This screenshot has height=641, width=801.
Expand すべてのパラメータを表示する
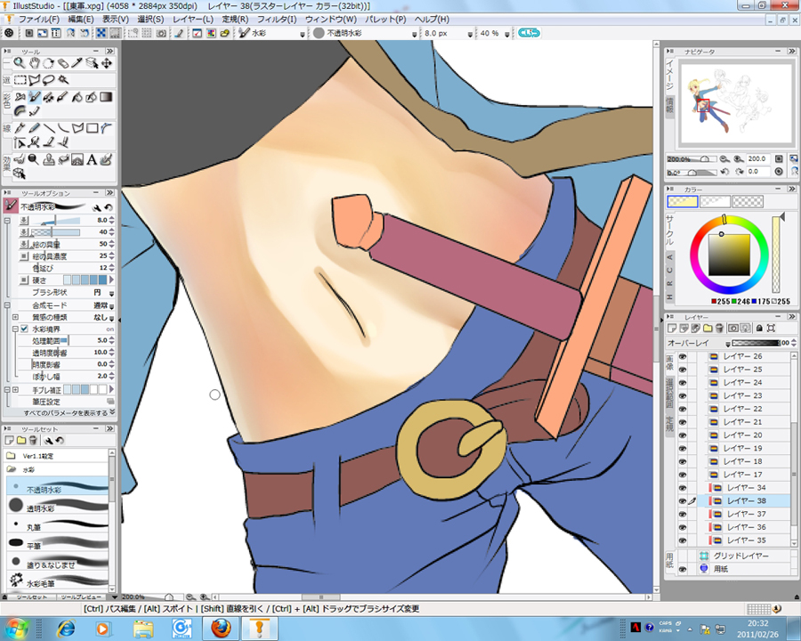pos(69,412)
